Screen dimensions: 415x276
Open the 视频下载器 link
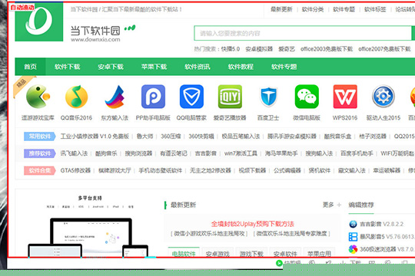[252, 171]
